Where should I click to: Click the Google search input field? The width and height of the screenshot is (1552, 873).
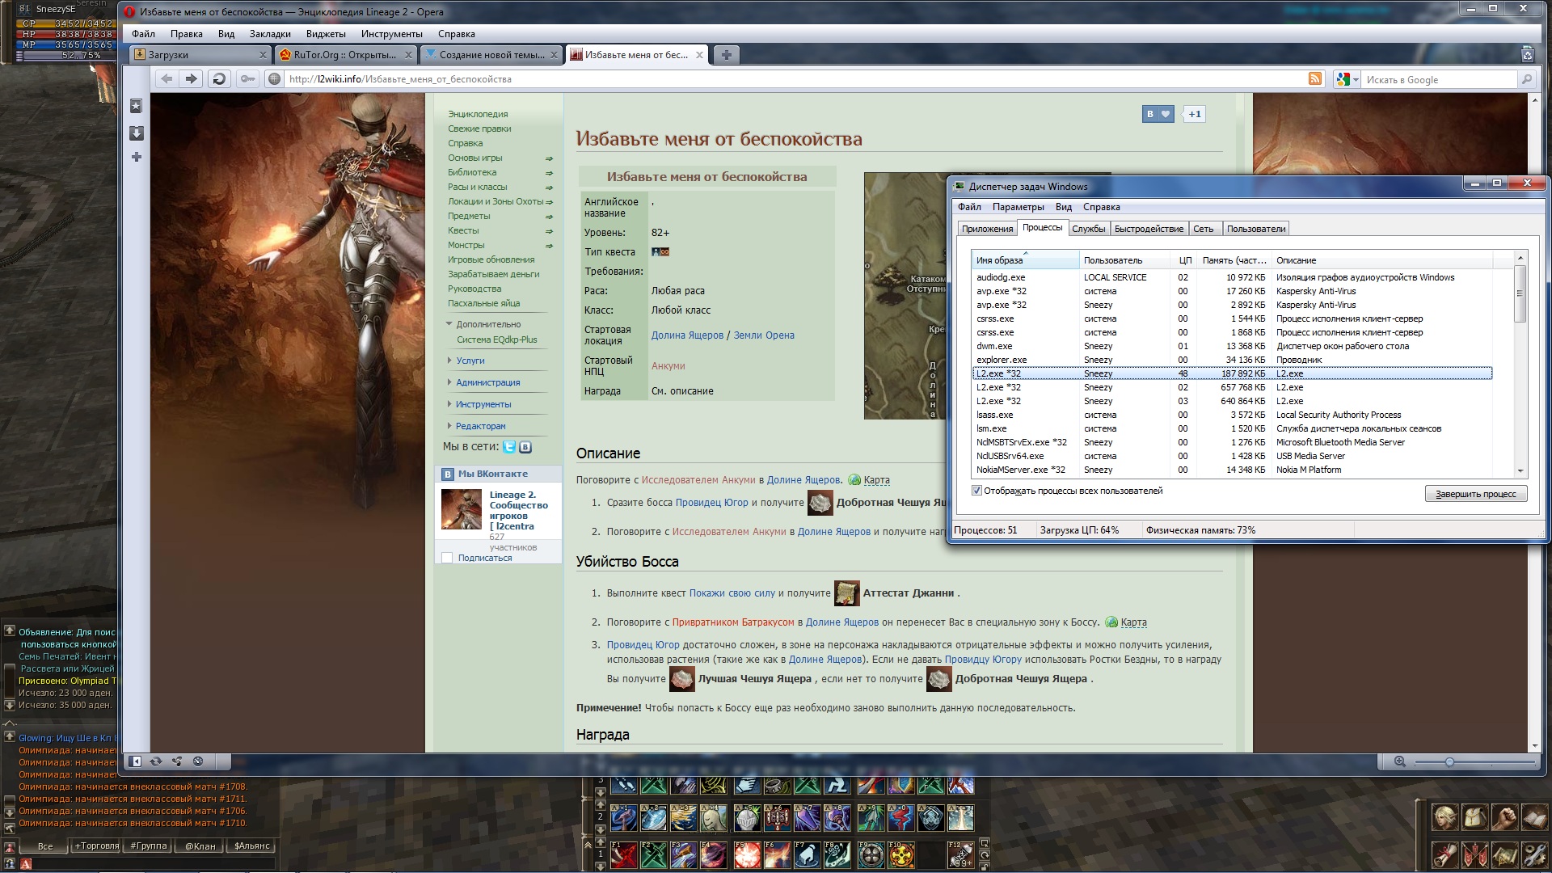[1439, 79]
